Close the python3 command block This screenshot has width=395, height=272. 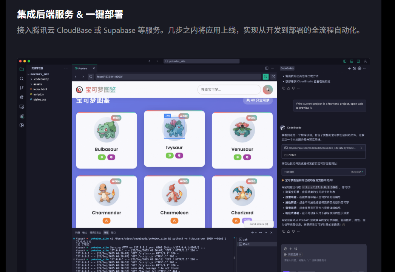(361, 148)
